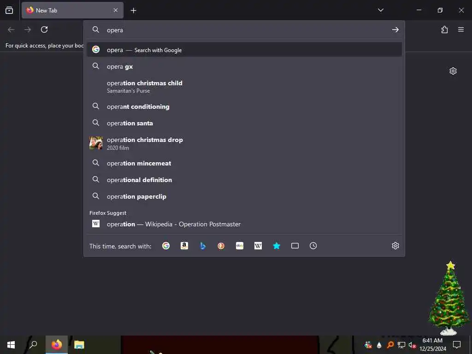Click the Go arrow in the address bar
Image resolution: width=472 pixels, height=354 pixels.
click(x=395, y=30)
